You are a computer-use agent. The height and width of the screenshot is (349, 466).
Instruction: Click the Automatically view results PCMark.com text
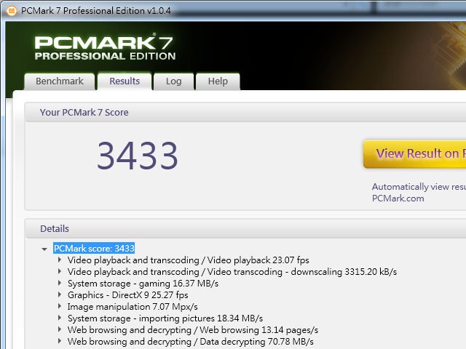pyautogui.click(x=419, y=192)
